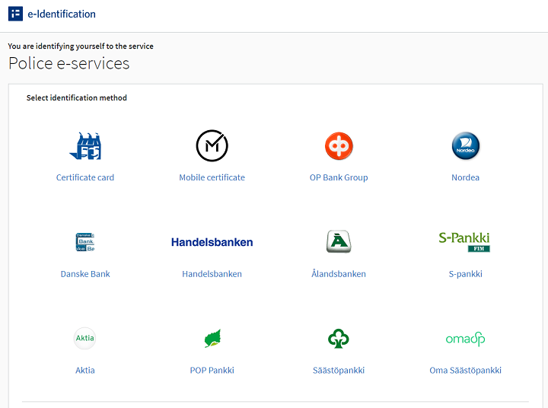The image size is (548, 408).
Task: Choose the S-Pankki logo
Action: pyautogui.click(x=464, y=242)
